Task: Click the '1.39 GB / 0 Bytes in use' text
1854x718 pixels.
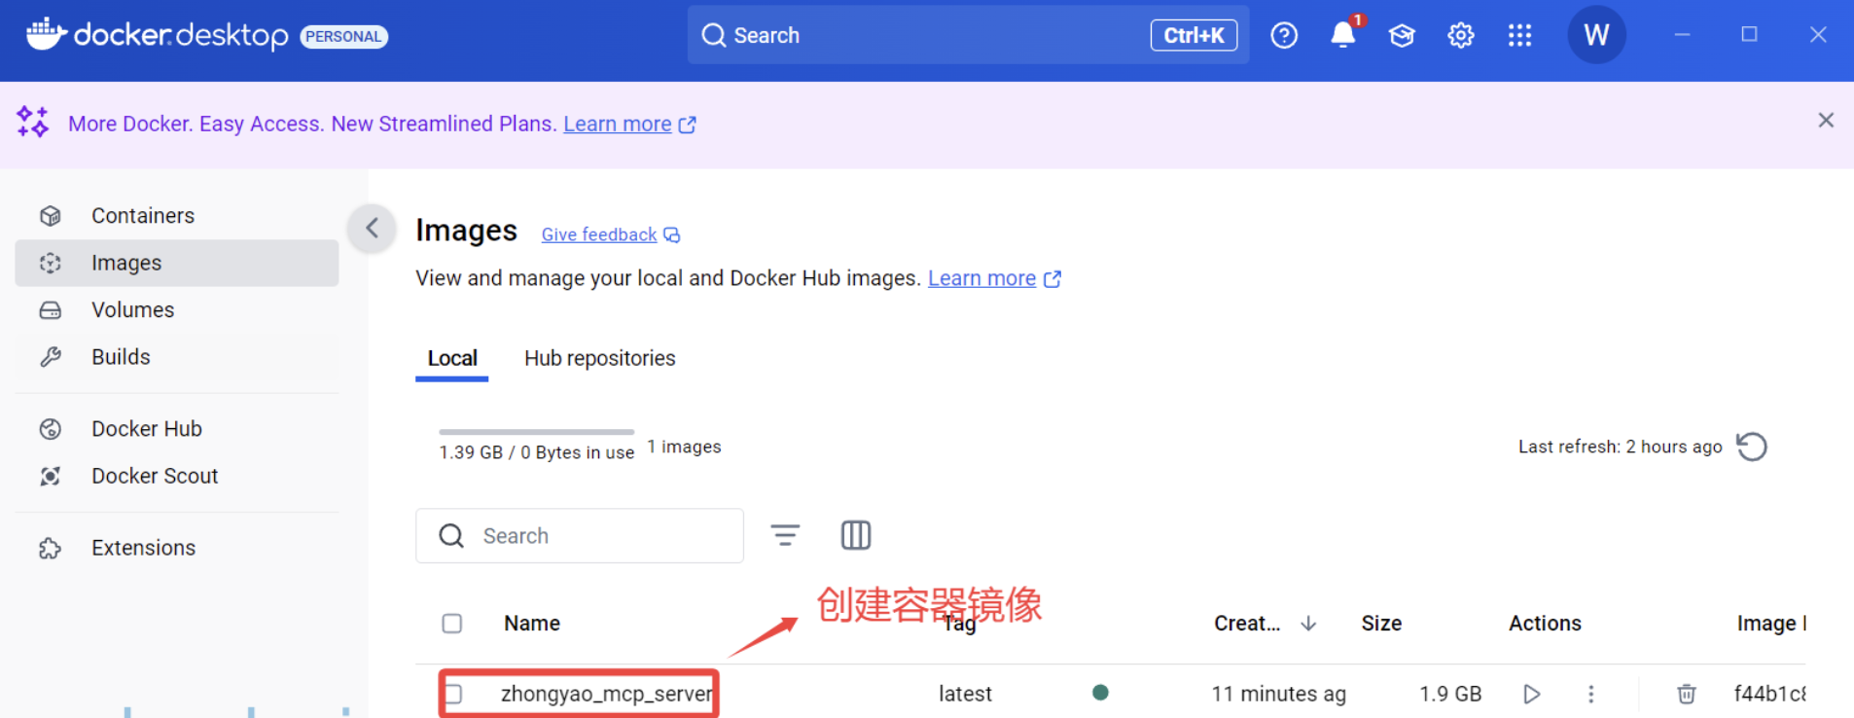Action: pos(536,452)
